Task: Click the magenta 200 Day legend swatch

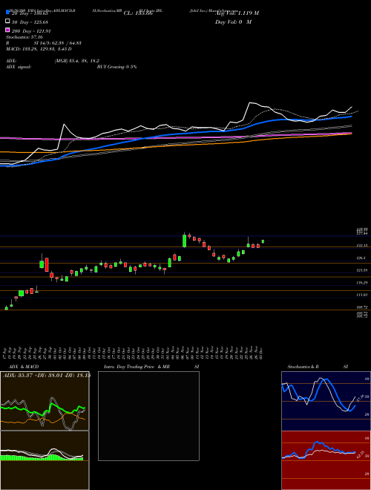Action: tap(8, 30)
